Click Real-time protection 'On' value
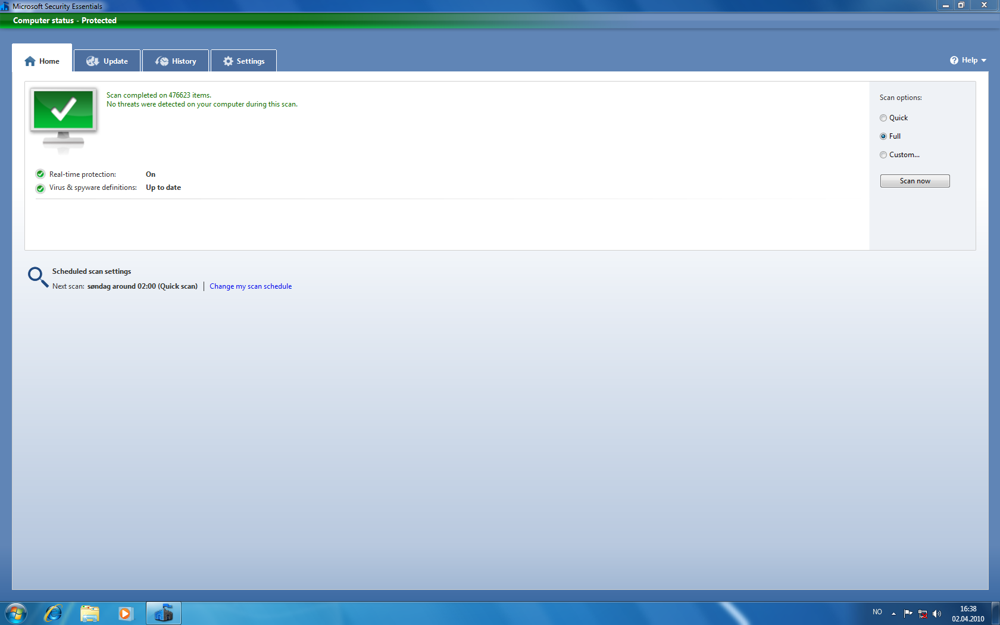This screenshot has height=625, width=1000. pos(151,174)
